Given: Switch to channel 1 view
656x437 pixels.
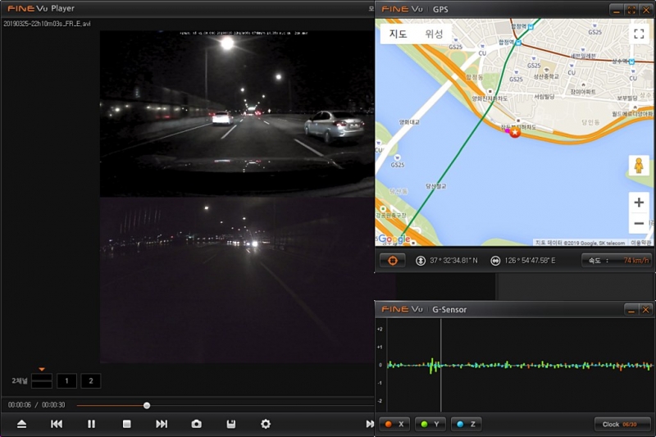Looking at the screenshot, I should [66, 380].
